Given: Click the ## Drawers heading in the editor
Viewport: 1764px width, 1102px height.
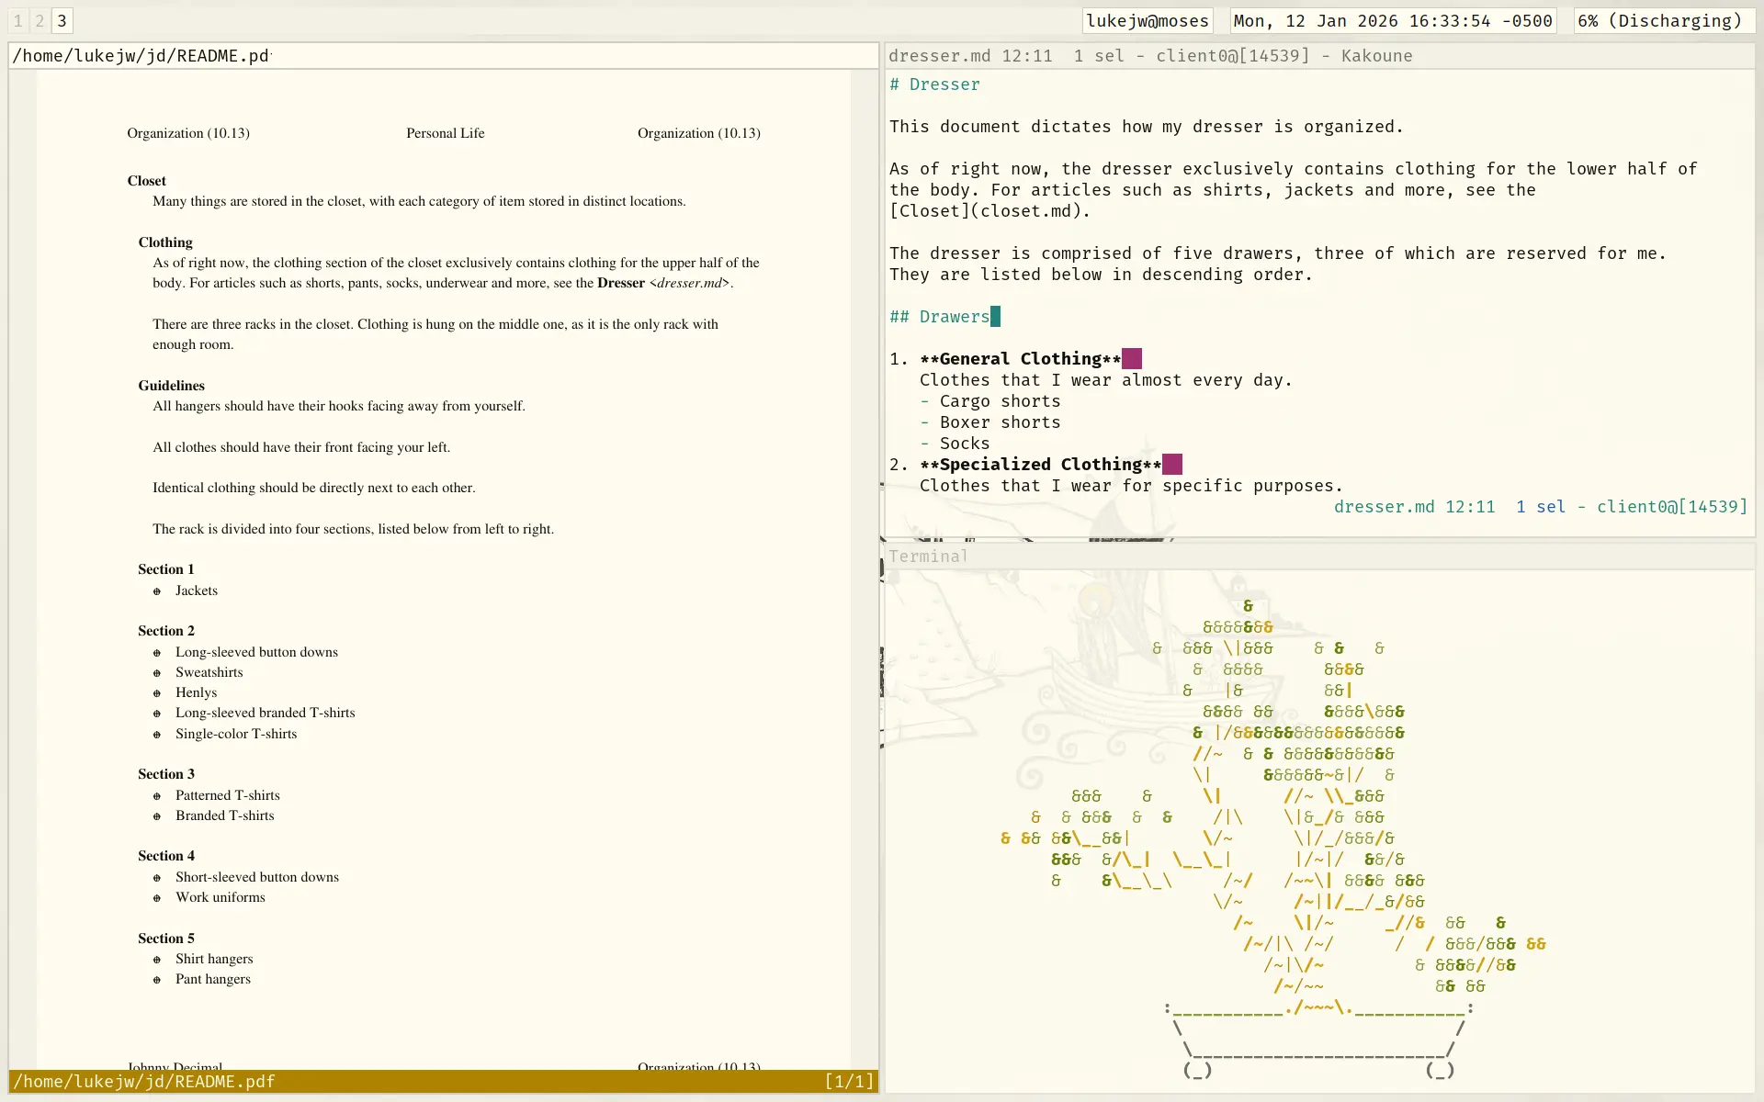Looking at the screenshot, I should coord(937,316).
